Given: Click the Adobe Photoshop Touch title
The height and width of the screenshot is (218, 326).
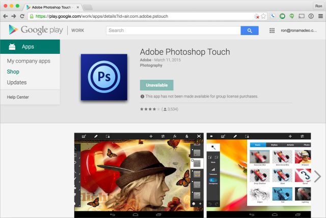Looking at the screenshot, I should (x=185, y=52).
